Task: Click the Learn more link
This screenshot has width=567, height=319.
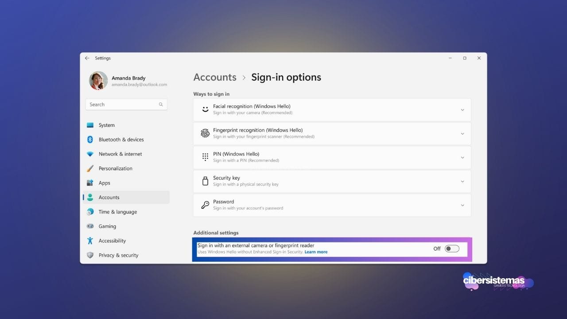Action: pyautogui.click(x=316, y=252)
